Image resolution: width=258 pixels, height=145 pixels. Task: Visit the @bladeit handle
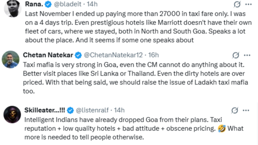click(67, 4)
